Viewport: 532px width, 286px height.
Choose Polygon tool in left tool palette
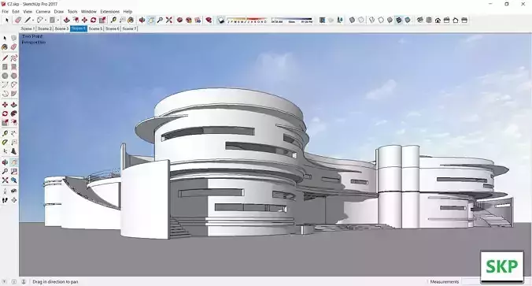[x=14, y=76]
